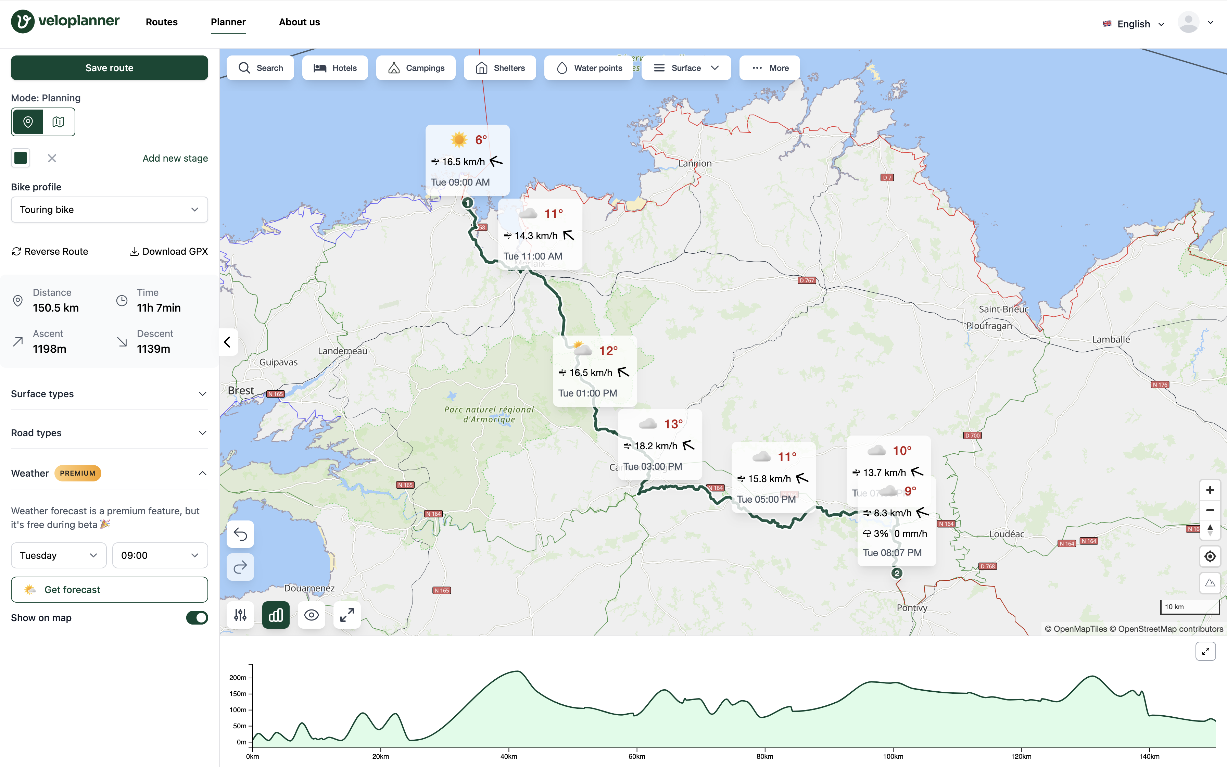
Task: Download the GPX file
Action: [x=169, y=252]
